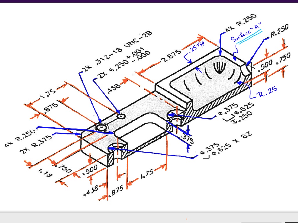
Task: Select the 1.15 dimension text
Action: pyautogui.click(x=45, y=173)
